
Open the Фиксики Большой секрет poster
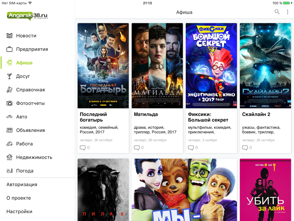pyautogui.click(x=211, y=66)
